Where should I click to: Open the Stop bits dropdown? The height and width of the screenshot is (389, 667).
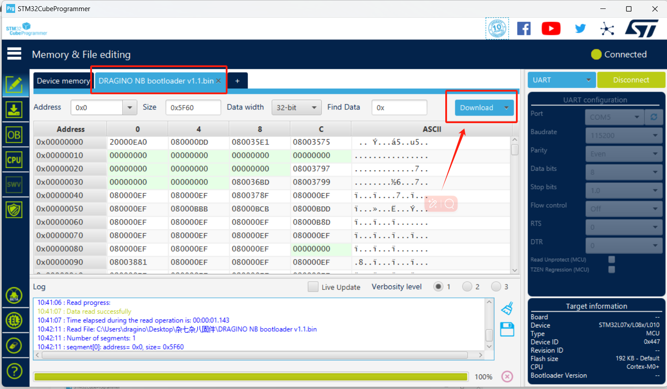(x=624, y=190)
